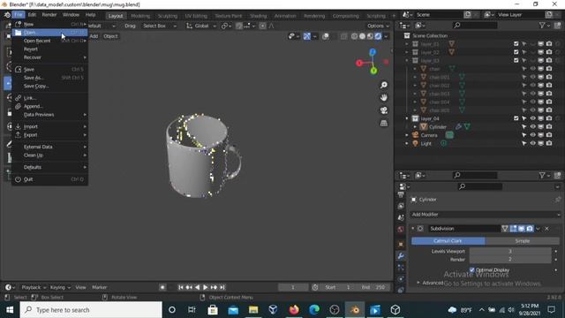Viewport: 565px width, 318px height.
Task: Toggle modifier edit mode display icon
Action: 513,229
